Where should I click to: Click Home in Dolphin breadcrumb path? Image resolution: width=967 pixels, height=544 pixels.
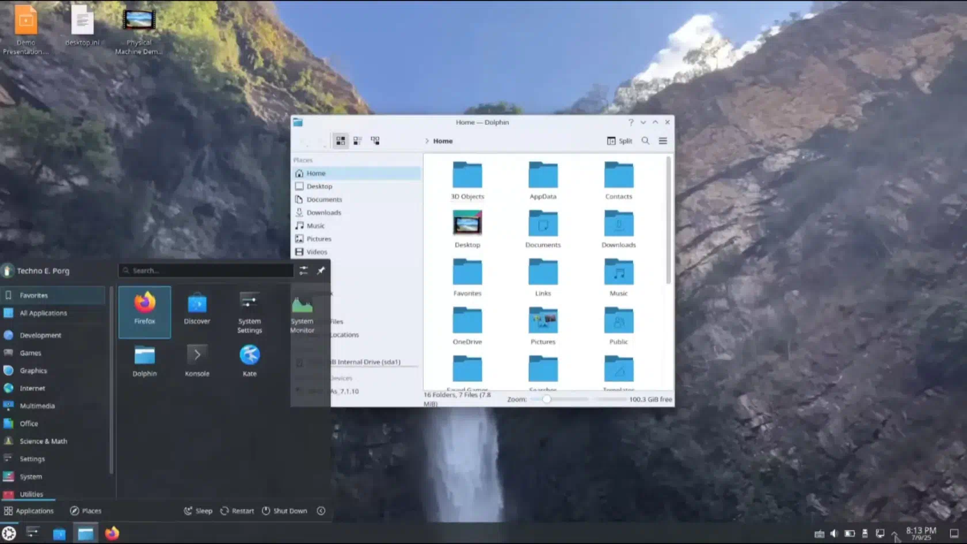[x=443, y=141]
